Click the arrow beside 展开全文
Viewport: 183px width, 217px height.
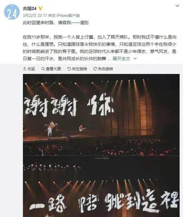pos(135,59)
